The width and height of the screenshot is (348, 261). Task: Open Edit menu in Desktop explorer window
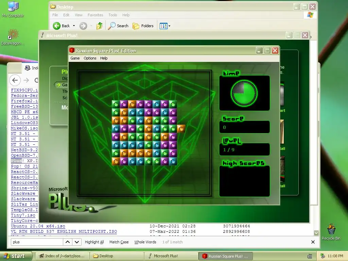click(x=66, y=15)
